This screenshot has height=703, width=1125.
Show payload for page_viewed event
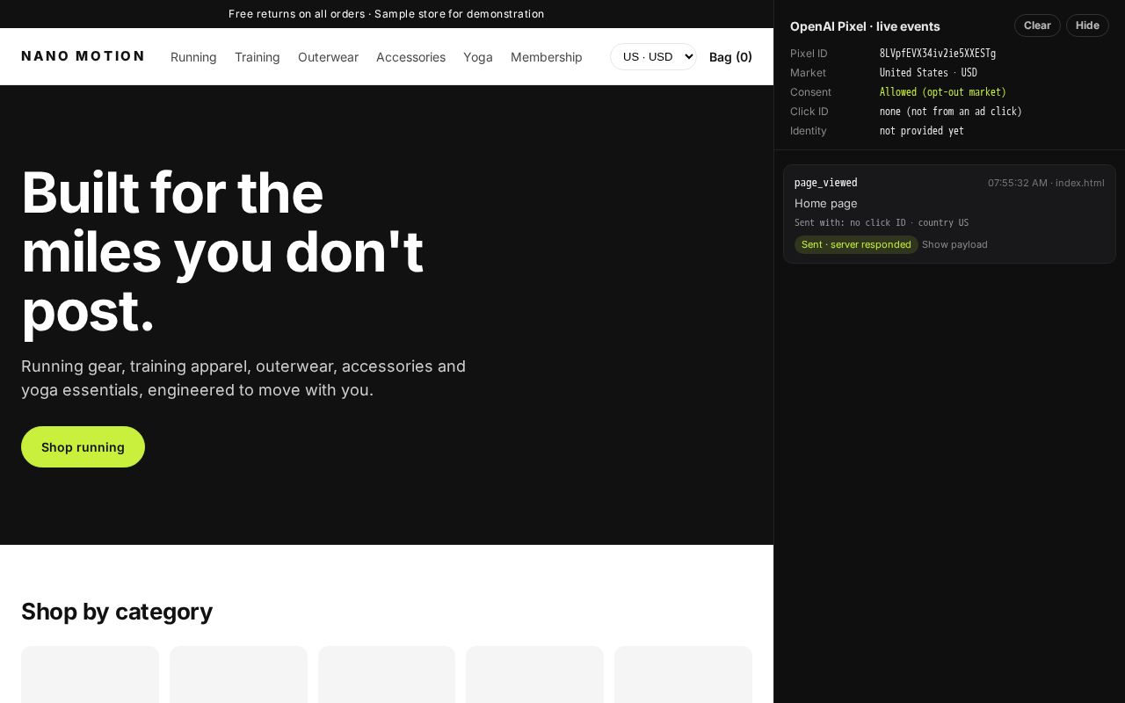pyautogui.click(x=954, y=244)
